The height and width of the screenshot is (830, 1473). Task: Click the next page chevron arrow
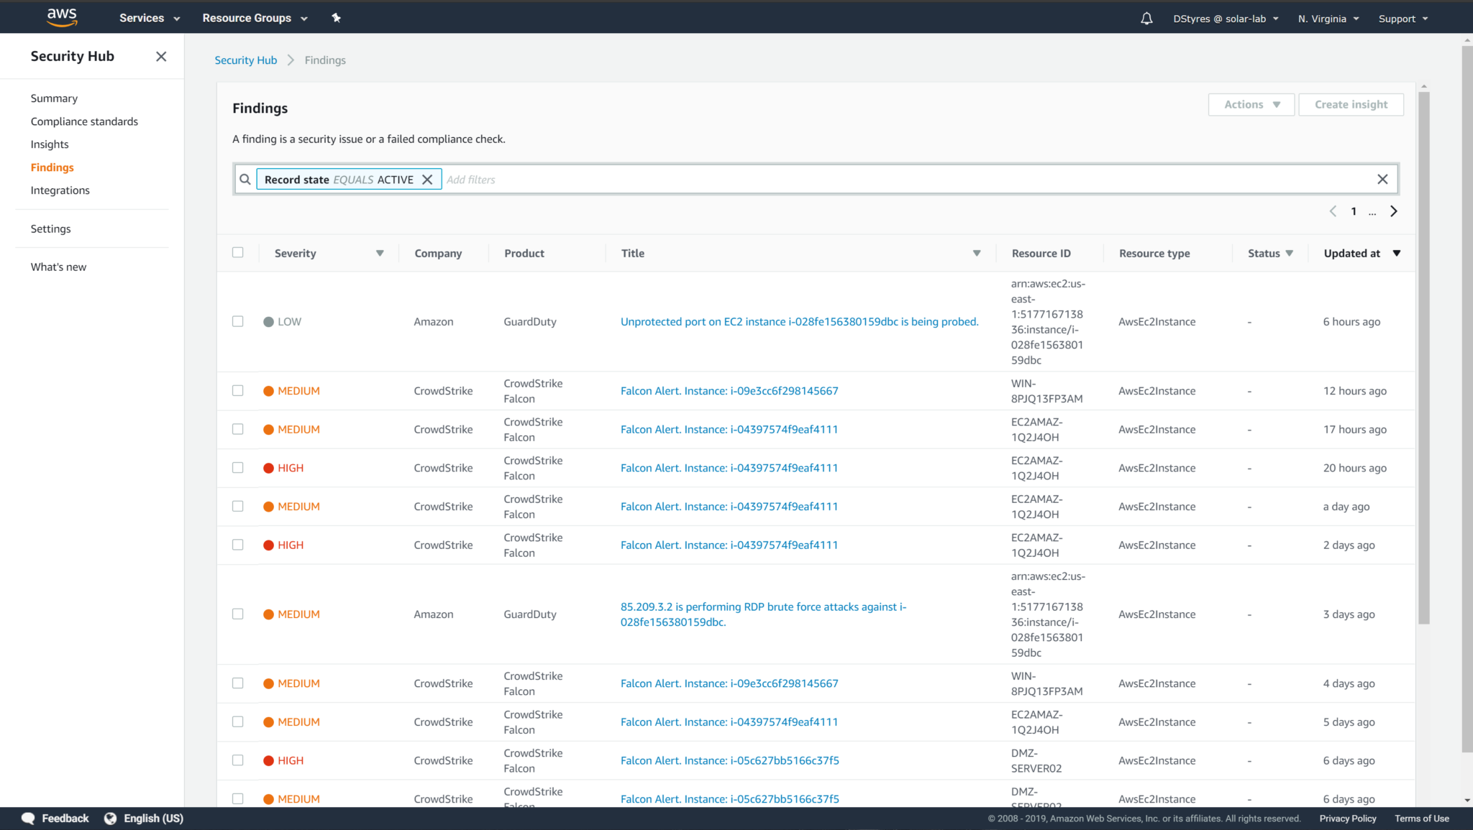1394,211
